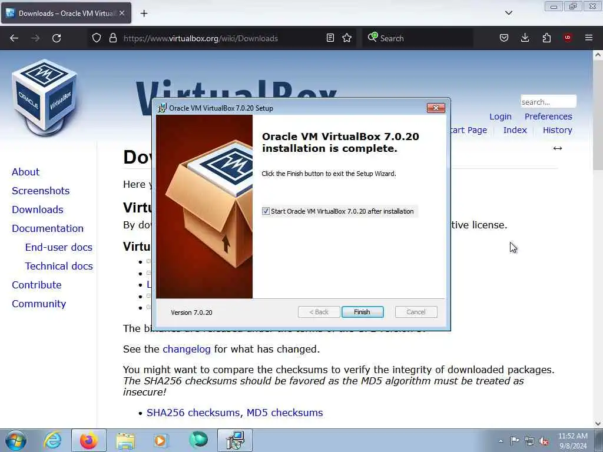The width and height of the screenshot is (603, 452).
Task: Click the website search input field
Action: point(548,102)
